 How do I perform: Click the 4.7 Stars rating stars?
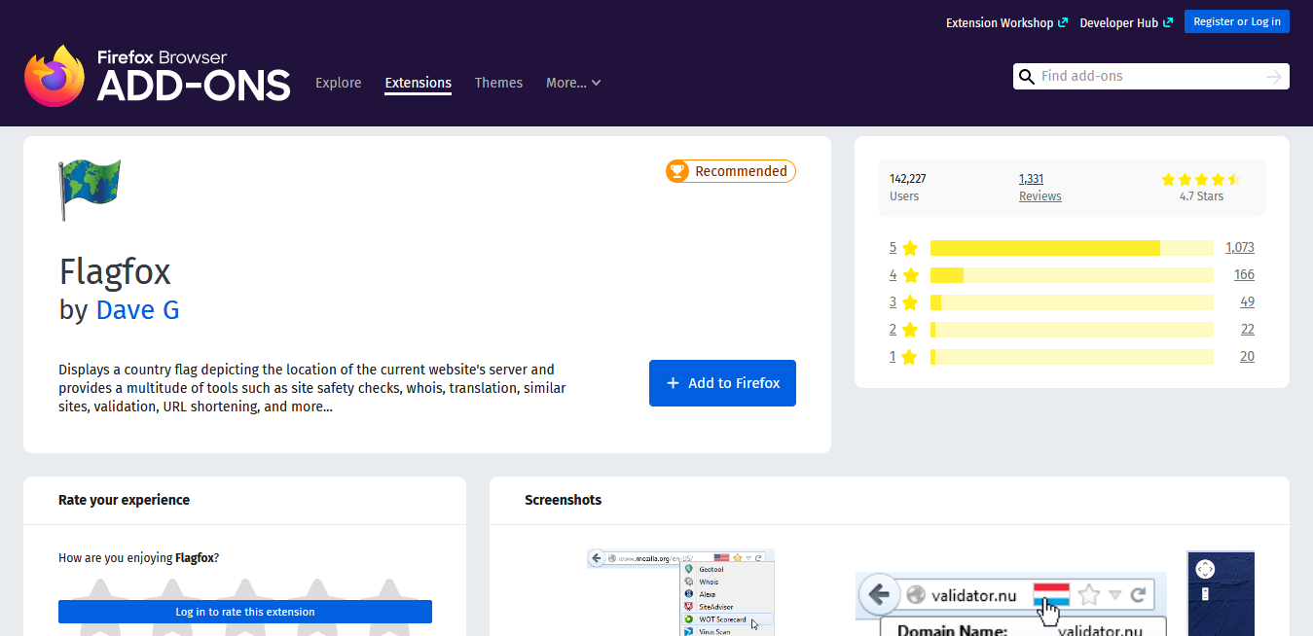[1201, 180]
